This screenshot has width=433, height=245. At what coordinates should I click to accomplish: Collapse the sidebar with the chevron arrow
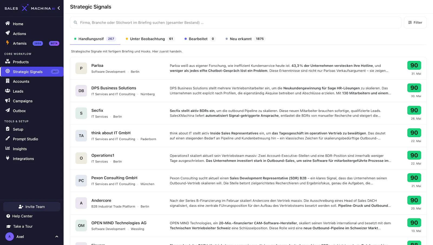(x=59, y=8)
